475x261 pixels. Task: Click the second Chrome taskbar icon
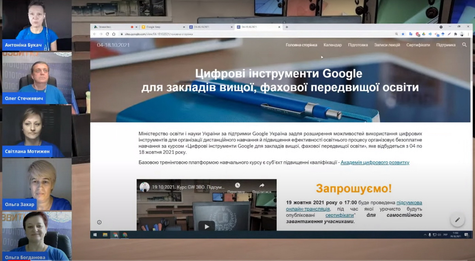125,235
